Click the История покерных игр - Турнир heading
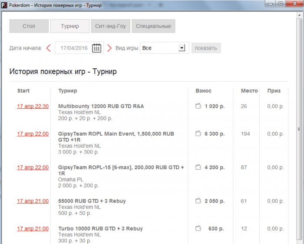 [x=63, y=71]
